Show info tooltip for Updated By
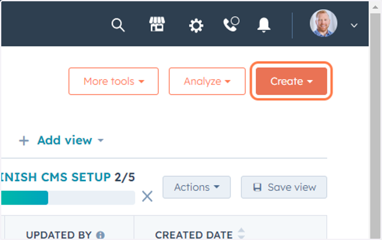 click(x=100, y=236)
